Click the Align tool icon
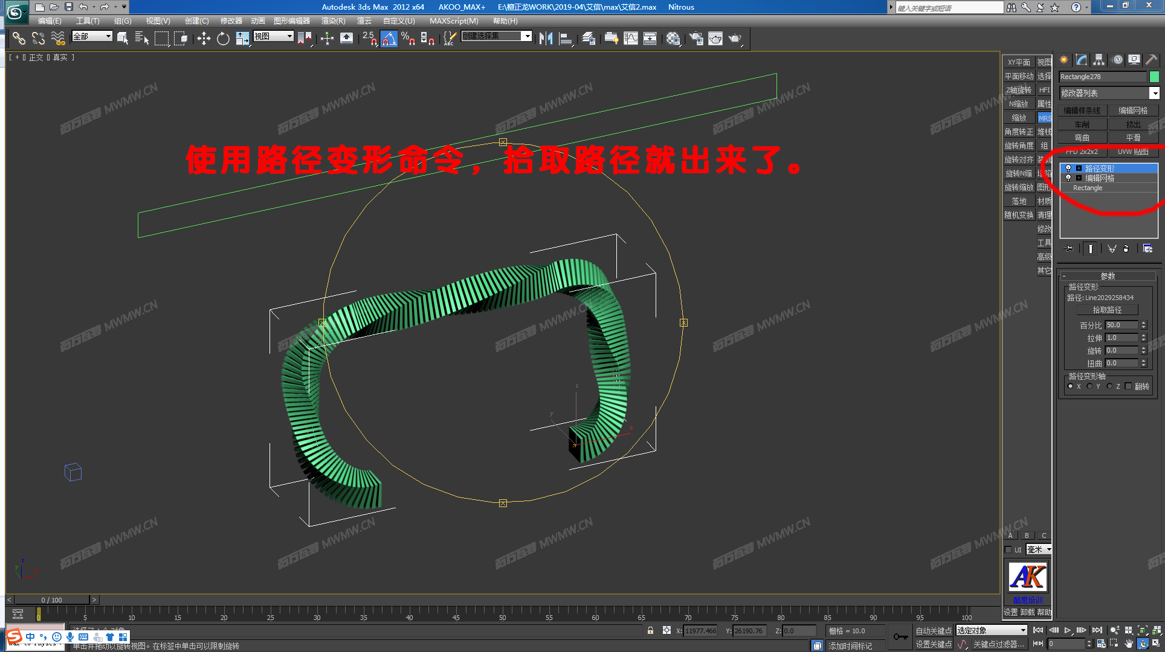The height and width of the screenshot is (652, 1165). [566, 38]
